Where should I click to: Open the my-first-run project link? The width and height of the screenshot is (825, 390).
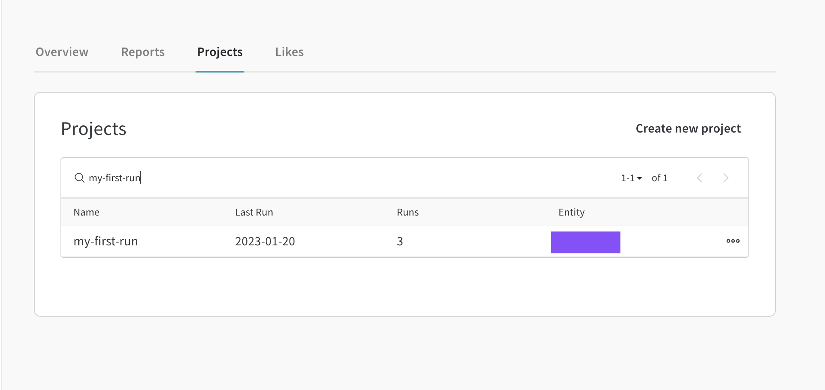point(106,241)
